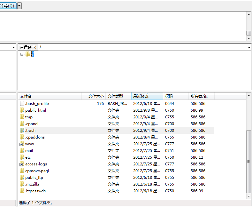Screen dimensions: 252x207
Task: Sort by 所有者/组 column header
Action: [201, 96]
